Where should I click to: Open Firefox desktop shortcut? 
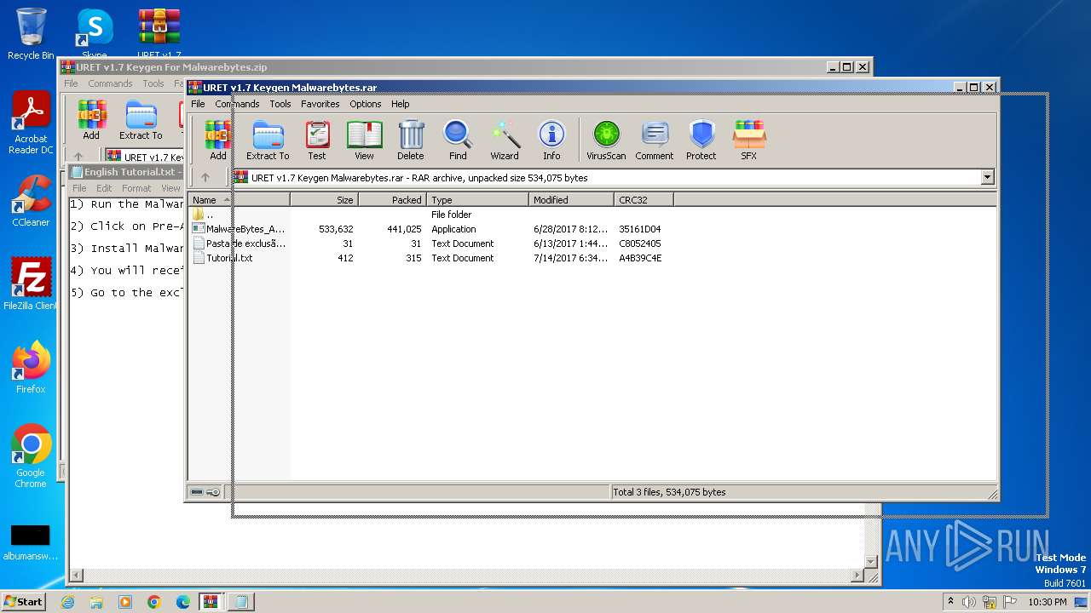[x=31, y=368]
